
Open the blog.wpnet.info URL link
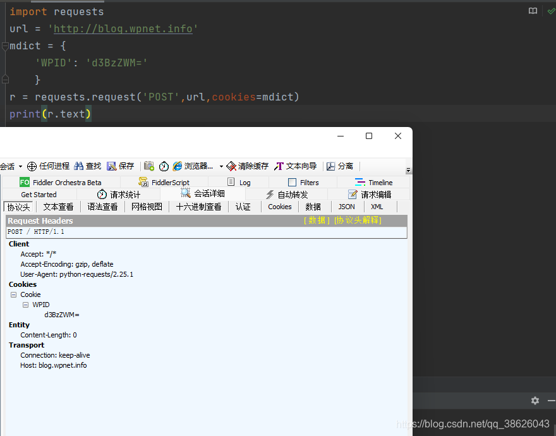(123, 28)
